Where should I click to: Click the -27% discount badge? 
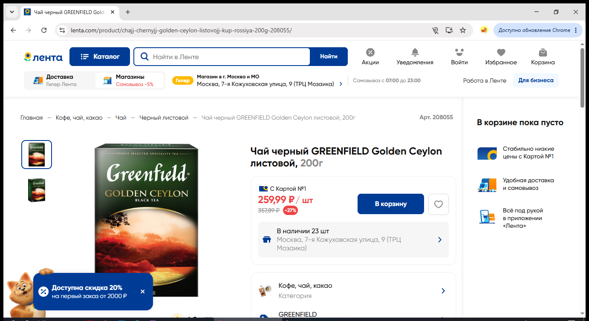click(291, 210)
